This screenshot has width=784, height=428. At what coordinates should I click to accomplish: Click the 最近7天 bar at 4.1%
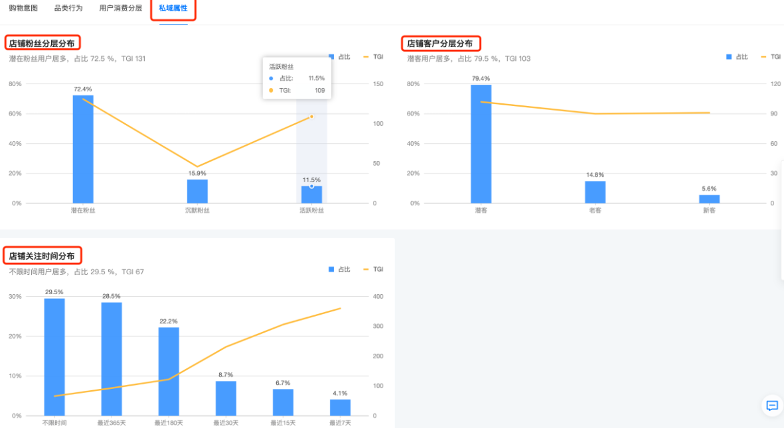click(x=340, y=407)
